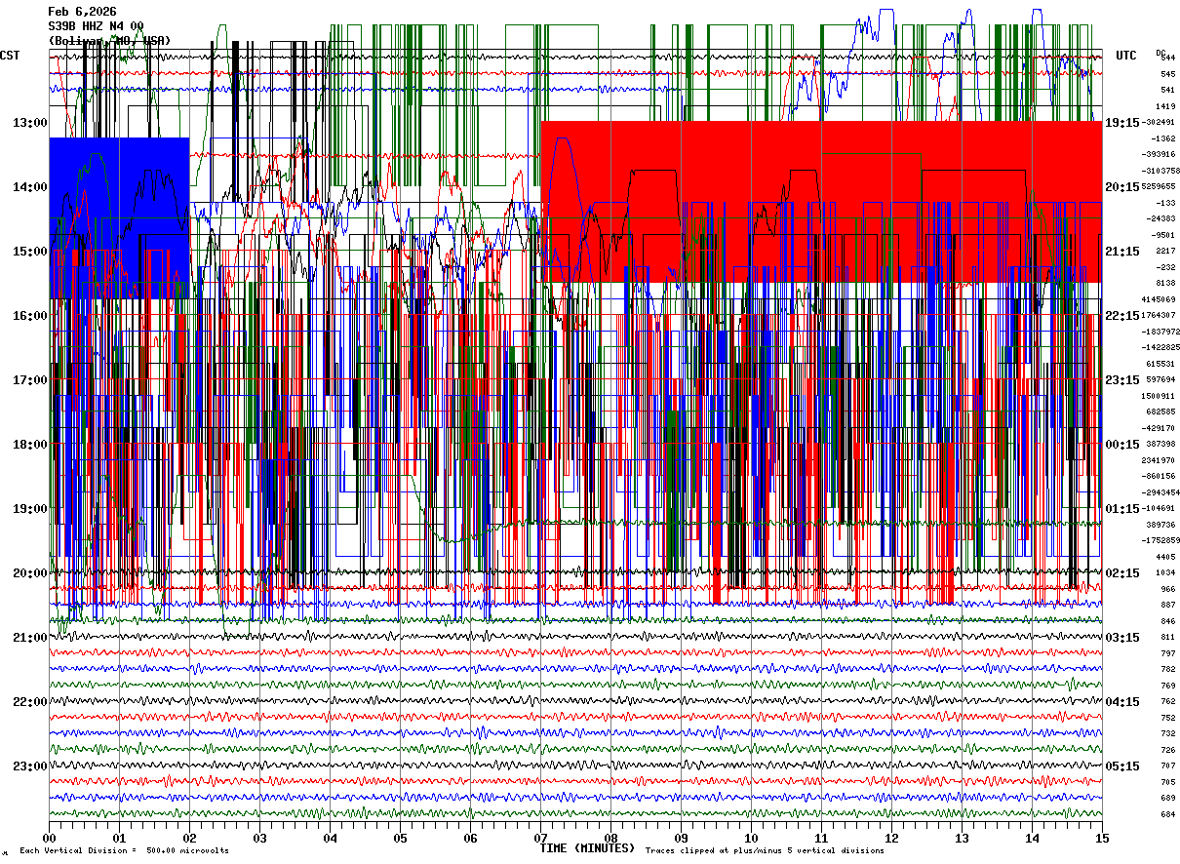
Task: Select the 20:00 CST time label
Action: 30,573
